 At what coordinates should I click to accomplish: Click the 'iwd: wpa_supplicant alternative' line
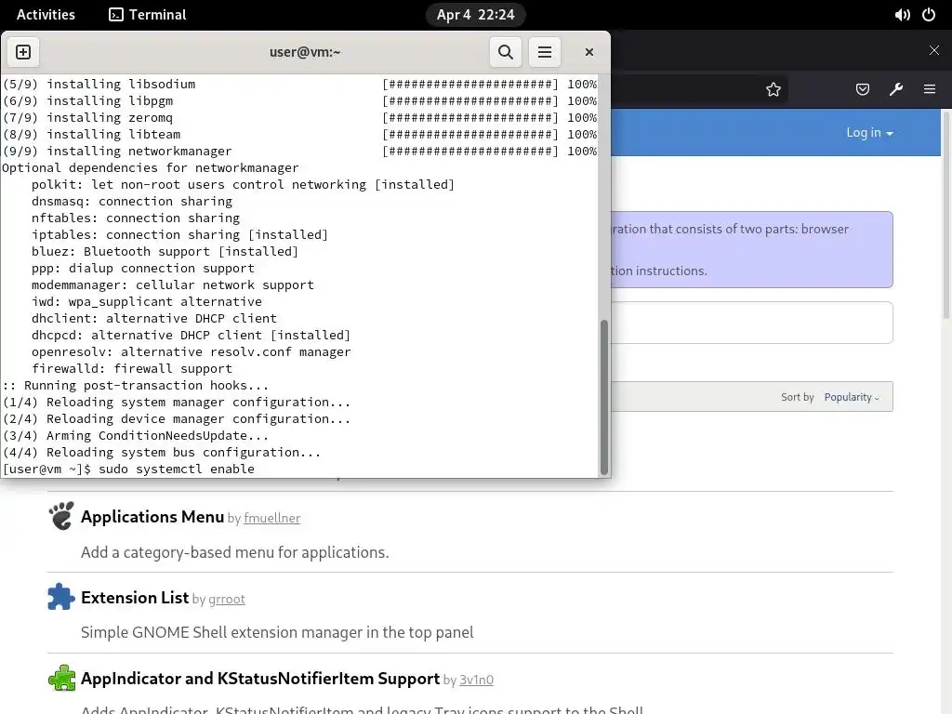click(147, 302)
